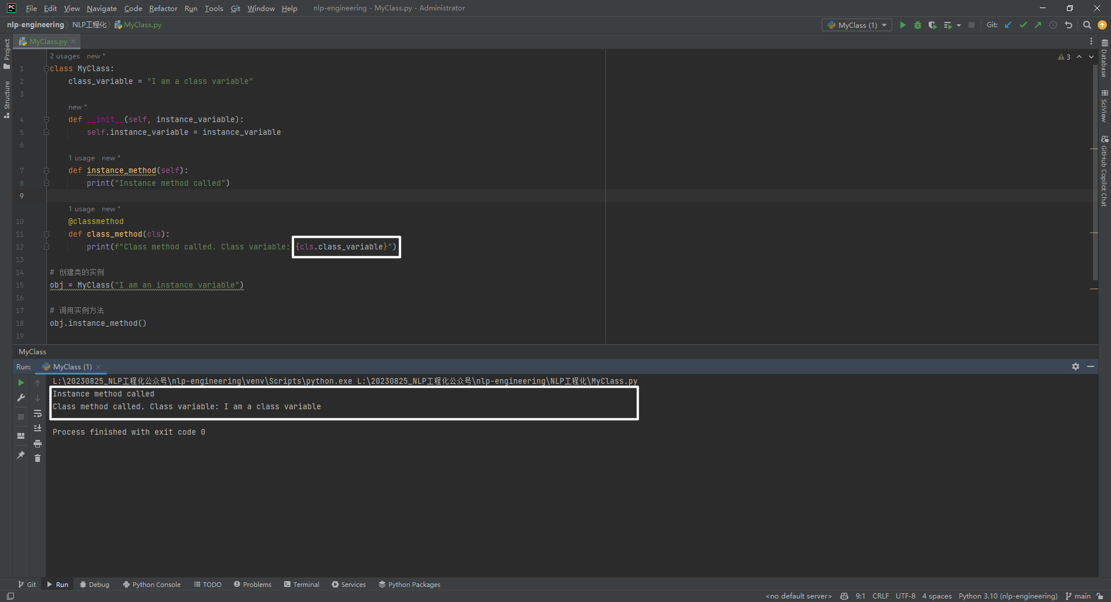Expand the profile run options dropdown arrow
The width and height of the screenshot is (1111, 602).
pos(959,25)
